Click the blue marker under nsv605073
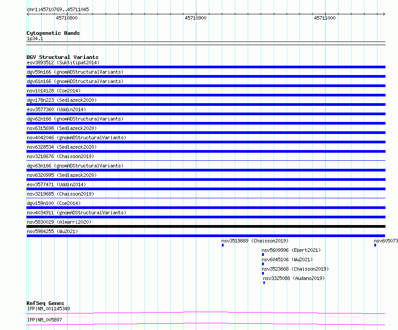The width and height of the screenshot is (398, 330). 375,245
